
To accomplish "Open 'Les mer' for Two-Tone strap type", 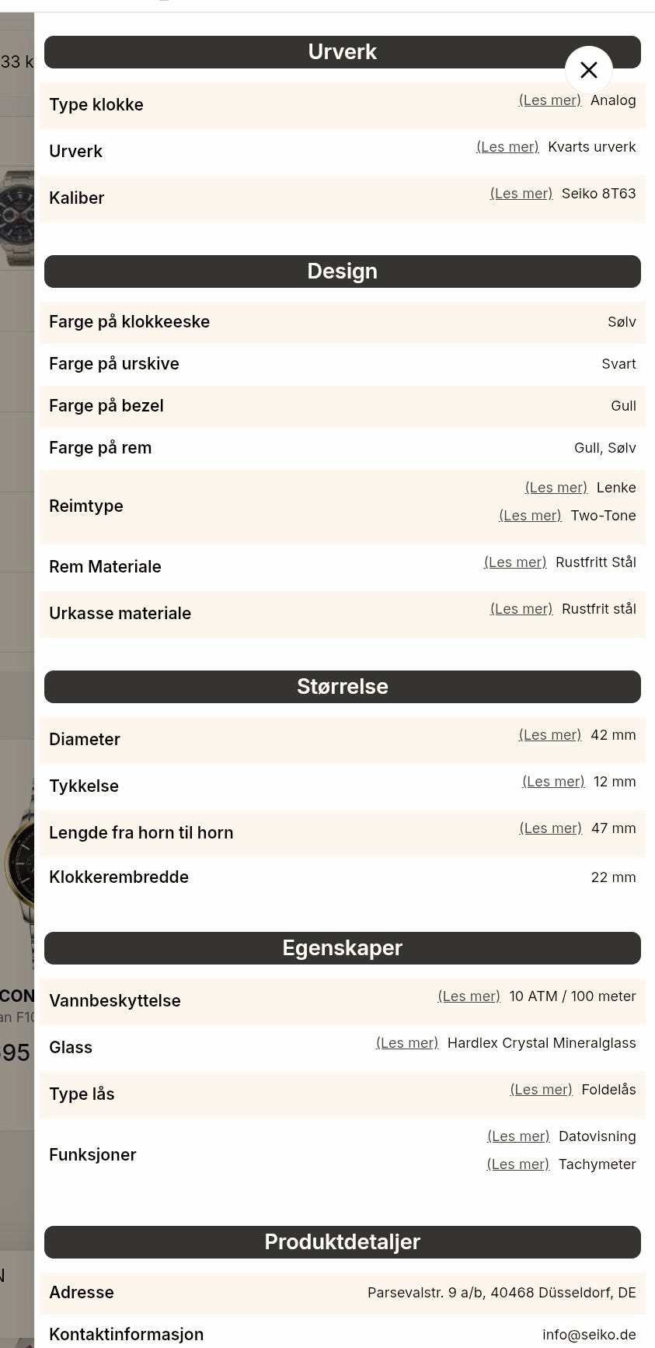I will click(x=530, y=516).
